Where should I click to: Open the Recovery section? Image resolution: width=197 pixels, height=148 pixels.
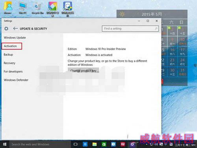9,63
